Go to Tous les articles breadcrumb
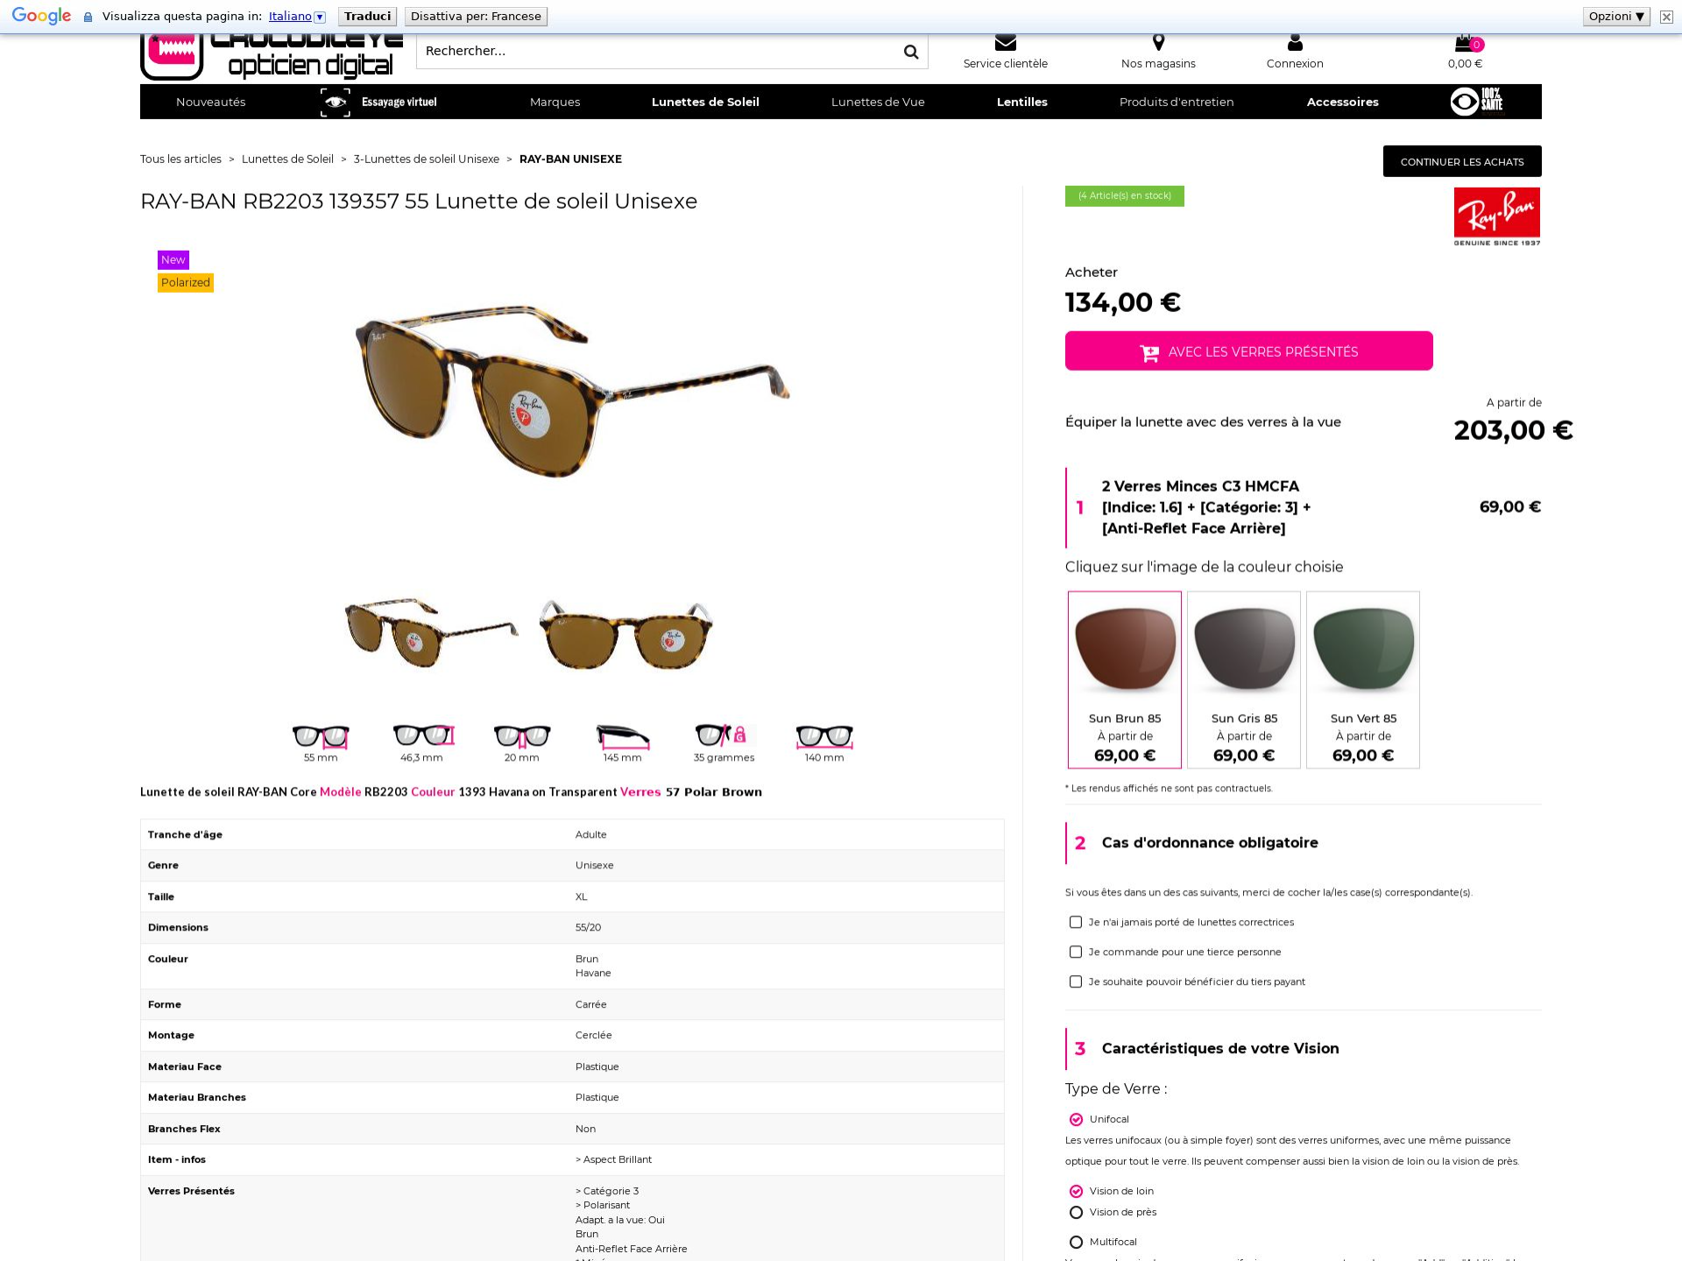Viewport: 1682px width, 1261px height. click(x=180, y=159)
